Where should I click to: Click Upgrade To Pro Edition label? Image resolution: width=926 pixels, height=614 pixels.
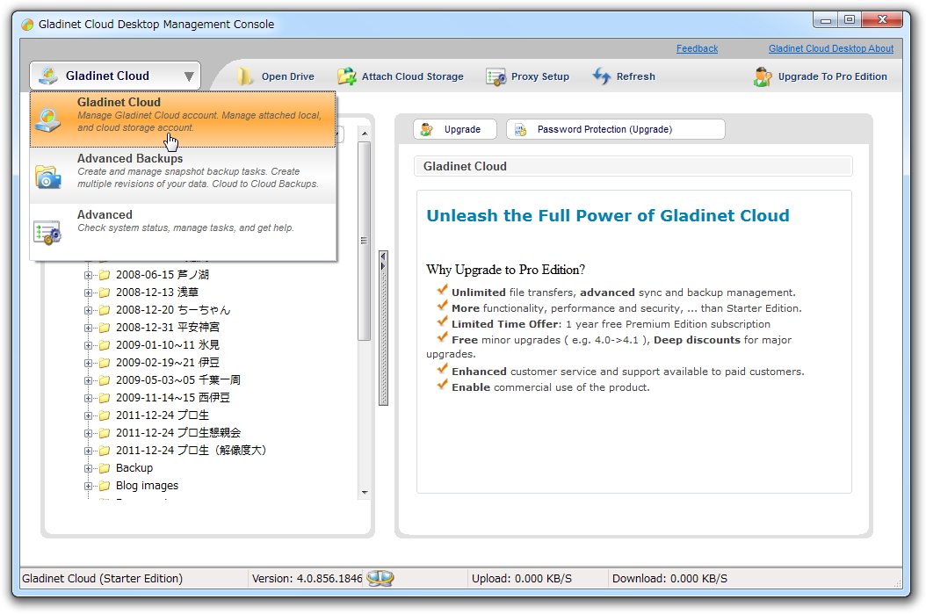(x=832, y=76)
